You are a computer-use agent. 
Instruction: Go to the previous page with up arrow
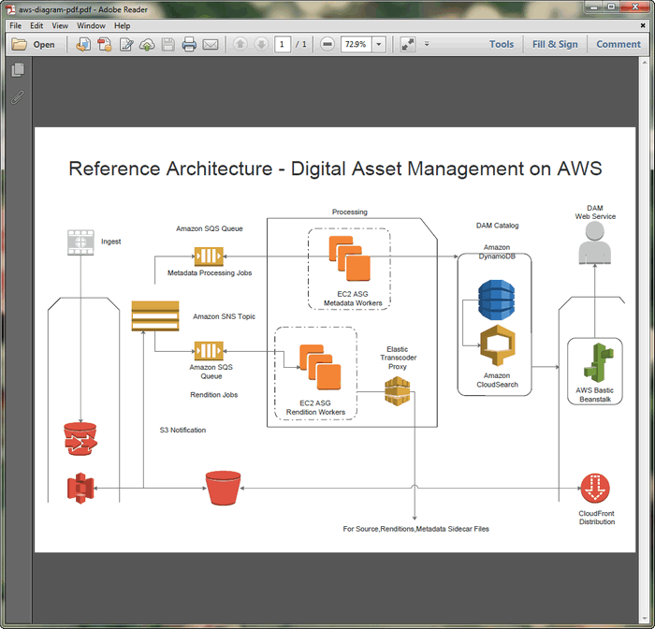click(240, 44)
